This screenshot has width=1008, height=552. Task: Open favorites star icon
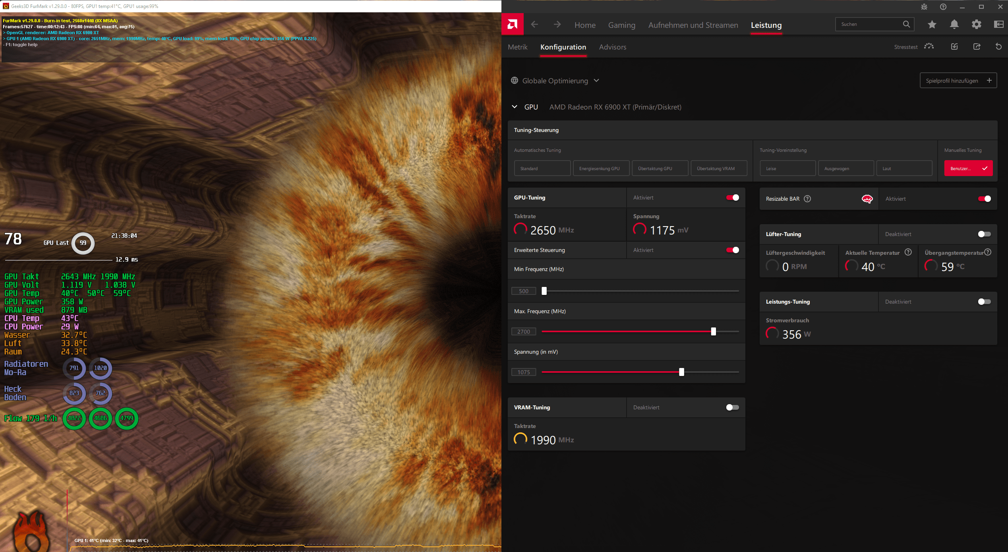pos(932,25)
